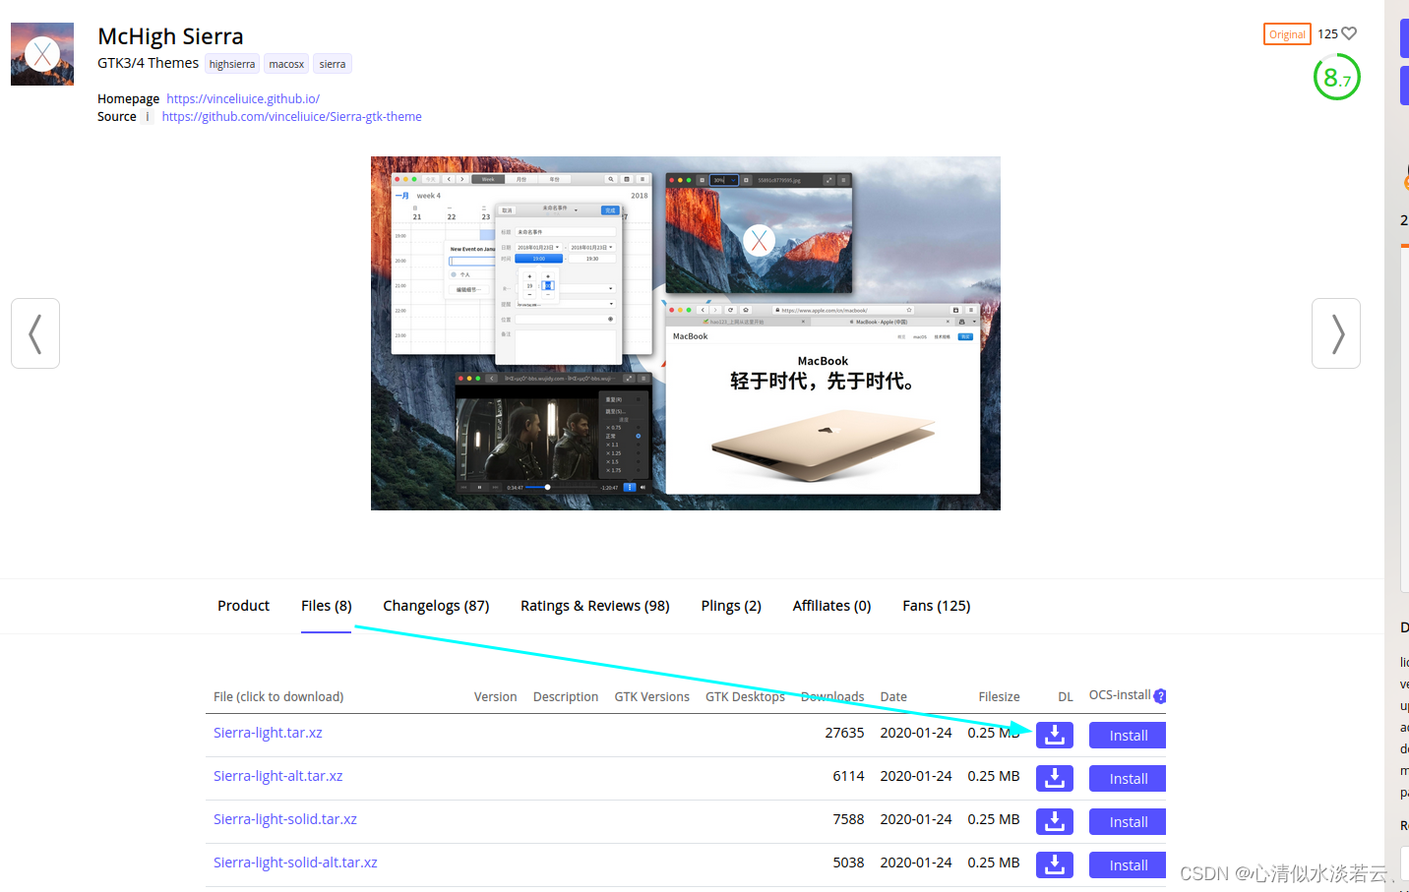Open the OCS-install help question mark icon
This screenshot has width=1409, height=892.
click(1160, 696)
